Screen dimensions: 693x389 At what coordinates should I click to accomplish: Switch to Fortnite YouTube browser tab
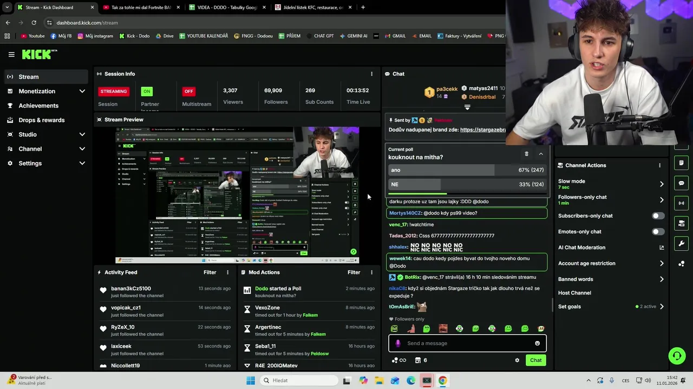[x=141, y=8]
